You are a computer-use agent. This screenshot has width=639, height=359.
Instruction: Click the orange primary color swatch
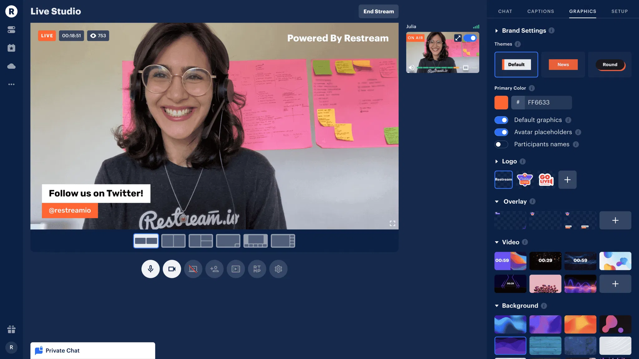(501, 103)
